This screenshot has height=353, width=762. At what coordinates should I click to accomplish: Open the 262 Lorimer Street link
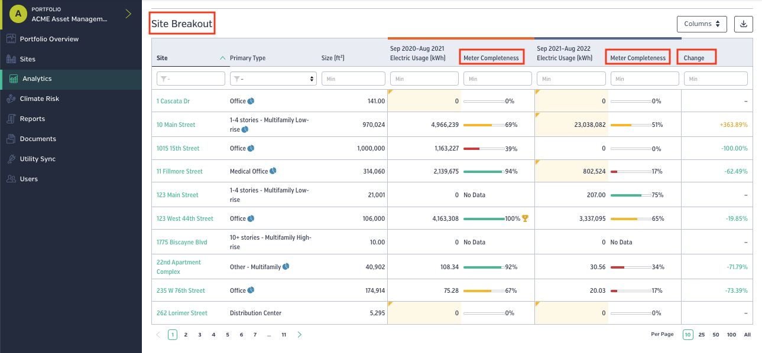[182, 313]
